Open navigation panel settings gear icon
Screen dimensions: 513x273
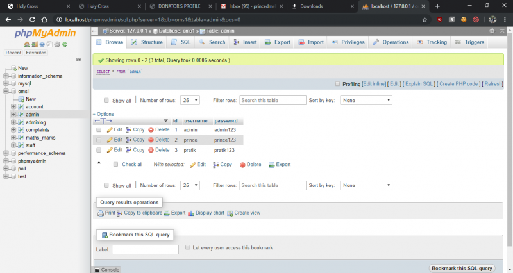[x=57, y=44]
